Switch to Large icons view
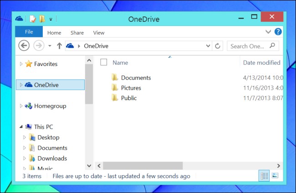296x193 pixels. 275,175
